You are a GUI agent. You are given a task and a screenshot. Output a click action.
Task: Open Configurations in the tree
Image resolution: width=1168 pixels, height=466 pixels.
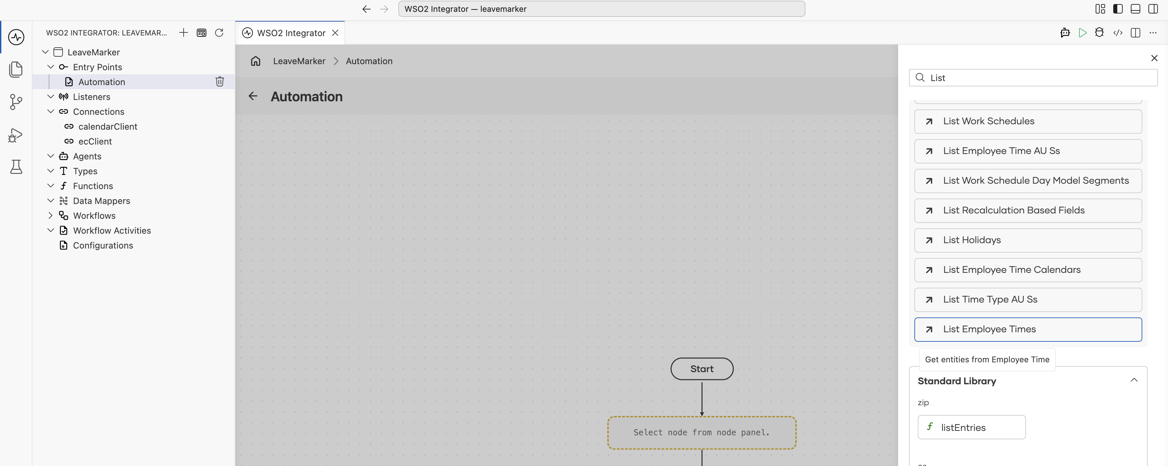tap(103, 245)
